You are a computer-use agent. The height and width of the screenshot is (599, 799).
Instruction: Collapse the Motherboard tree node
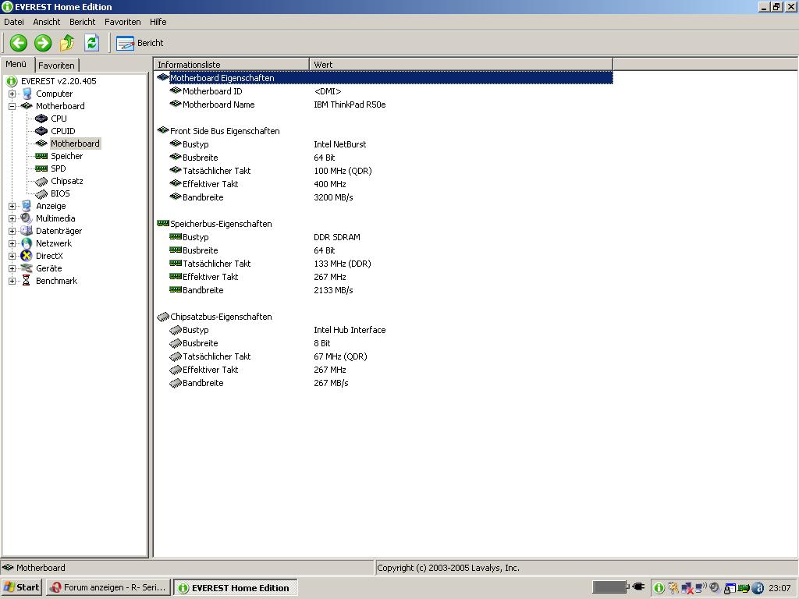[12, 106]
